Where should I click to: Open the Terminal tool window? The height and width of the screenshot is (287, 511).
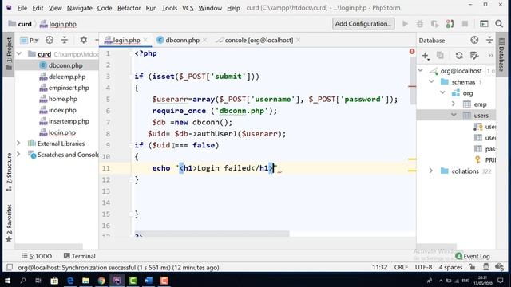pyautogui.click(x=80, y=256)
